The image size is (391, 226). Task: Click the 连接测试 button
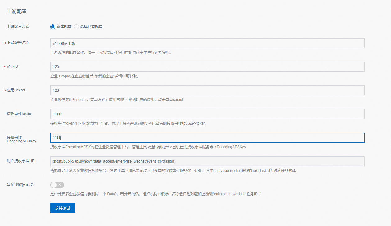63,208
